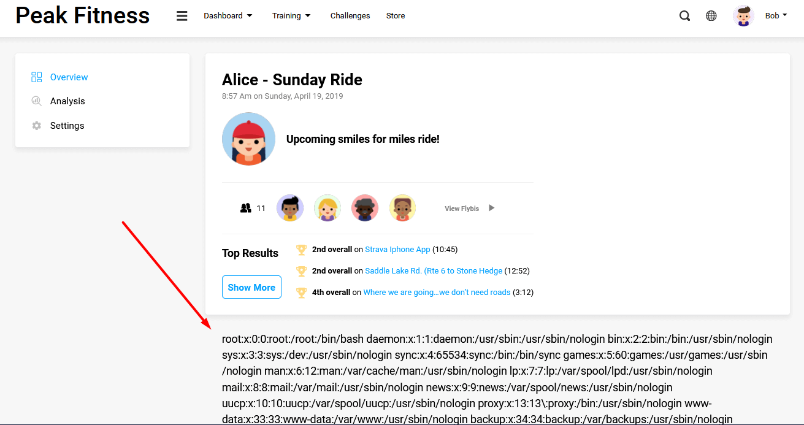Viewport: 804px width, 425px height.
Task: Click the Overview grid icon in sidebar
Action: 37,77
